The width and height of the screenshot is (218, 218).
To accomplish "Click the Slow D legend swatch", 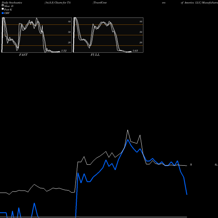I will (3, 6).
